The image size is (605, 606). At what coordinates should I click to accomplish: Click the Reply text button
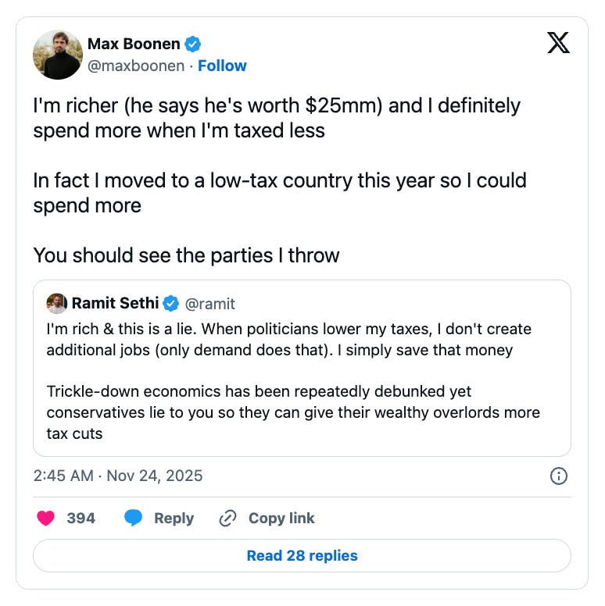tap(174, 519)
